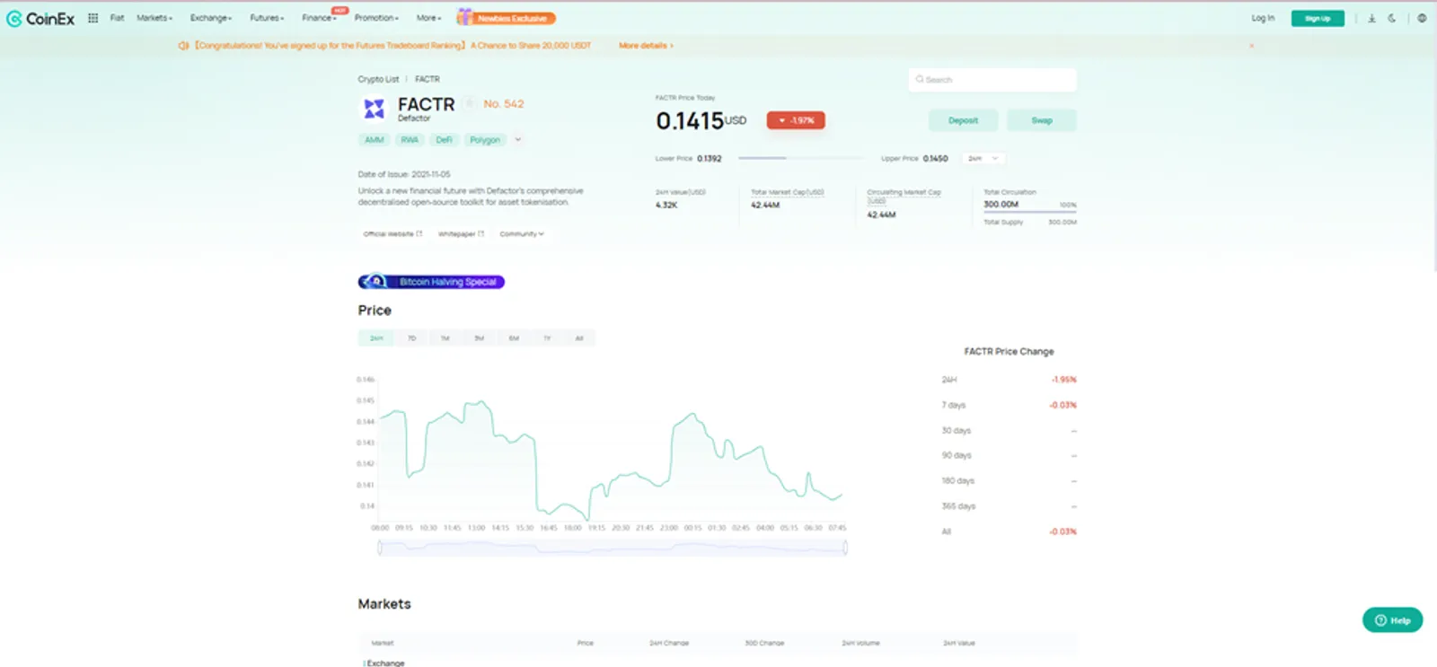Click the Sign Up button
The width and height of the screenshot is (1437, 667).
point(1318,18)
